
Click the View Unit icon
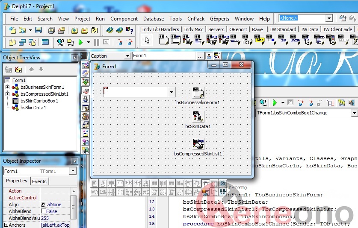click(x=12, y=42)
